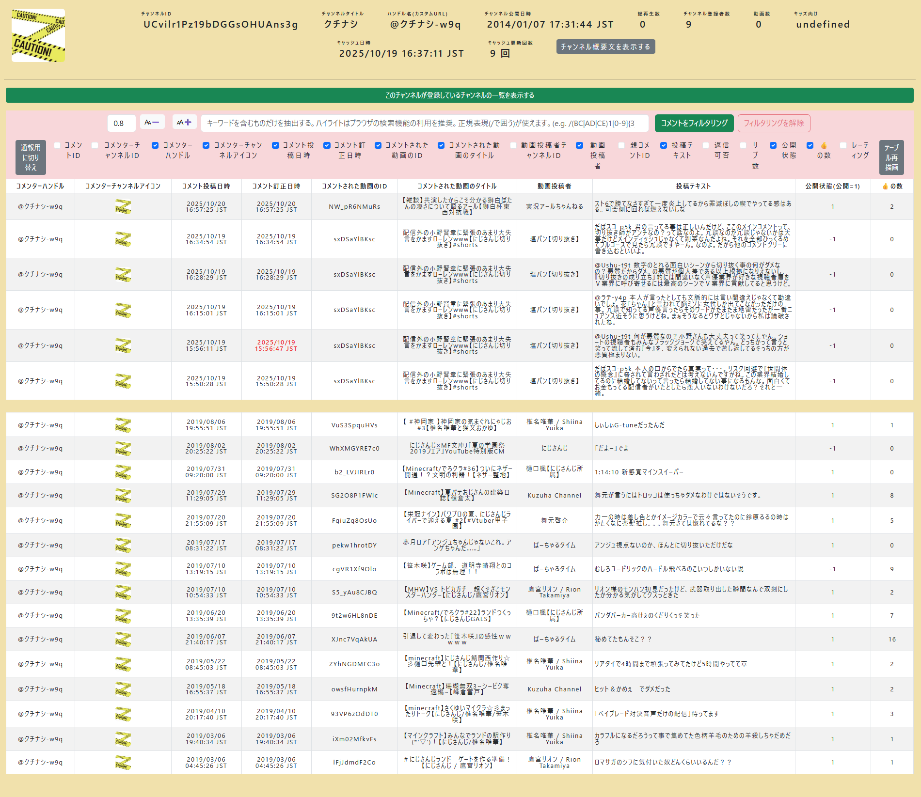Uncheck the 投稿テキスト column checkbox
921x797 pixels.
[664, 145]
